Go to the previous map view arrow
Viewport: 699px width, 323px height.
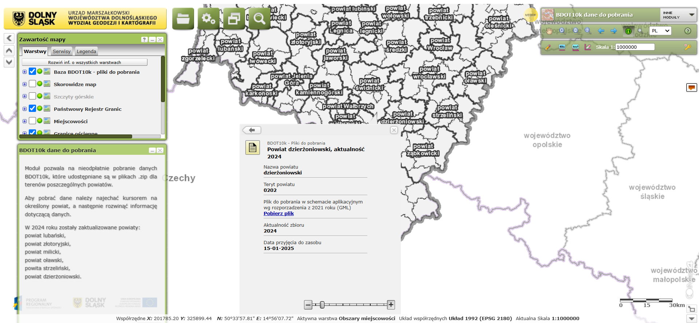click(601, 31)
